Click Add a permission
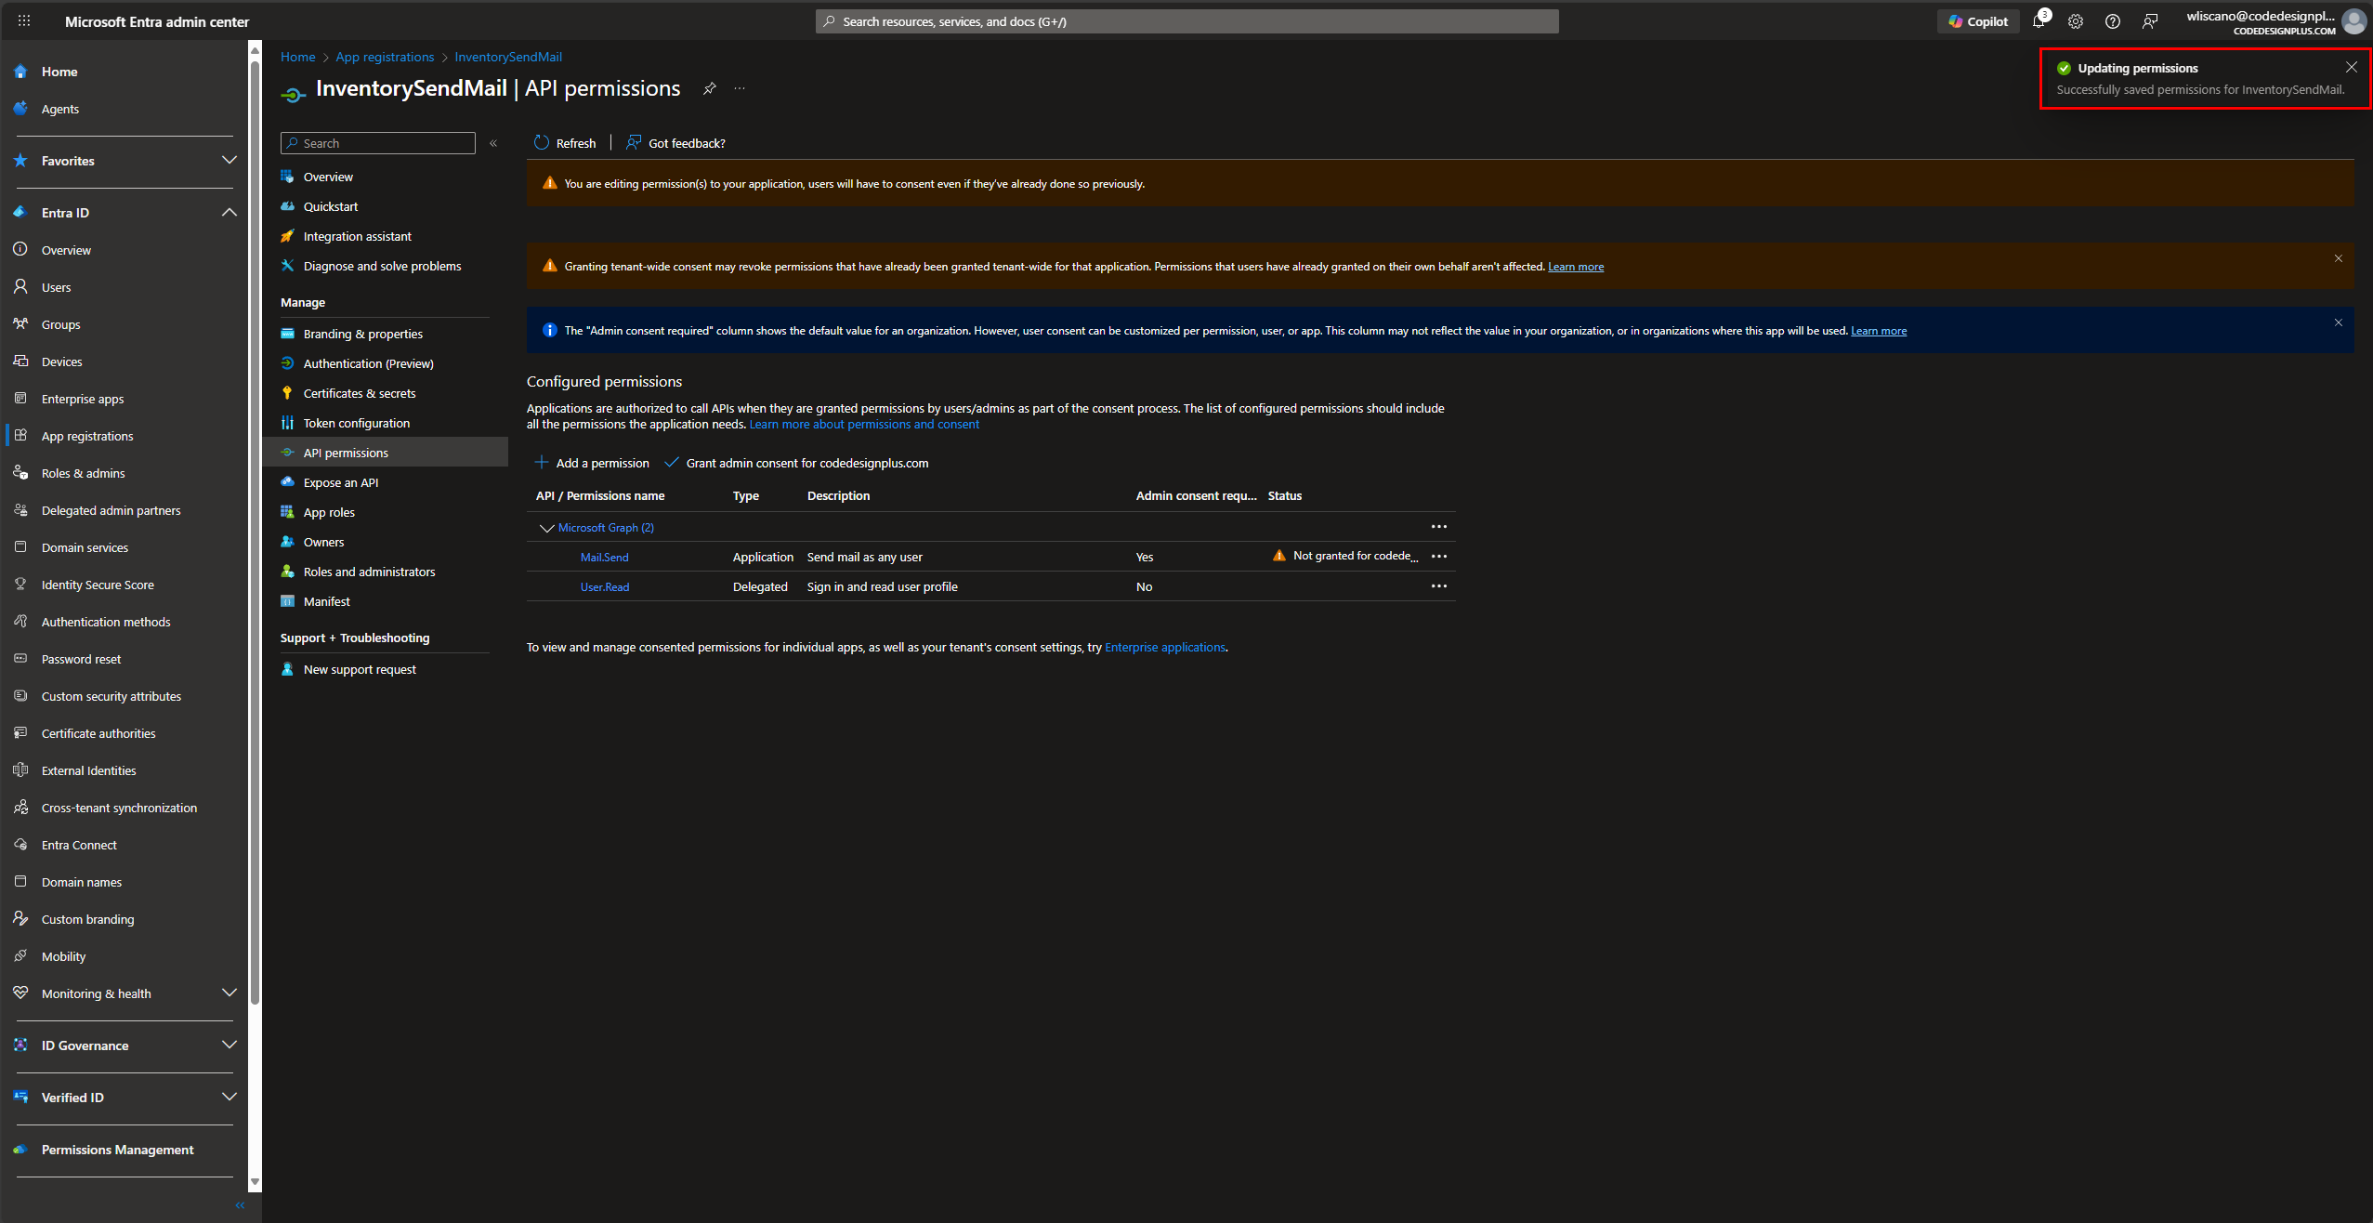The image size is (2373, 1223). 592,463
